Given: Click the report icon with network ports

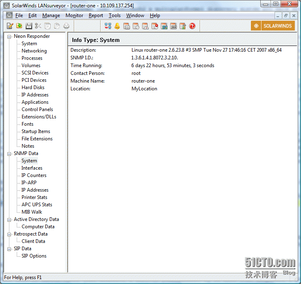Looking at the screenshot, I should (174, 26).
